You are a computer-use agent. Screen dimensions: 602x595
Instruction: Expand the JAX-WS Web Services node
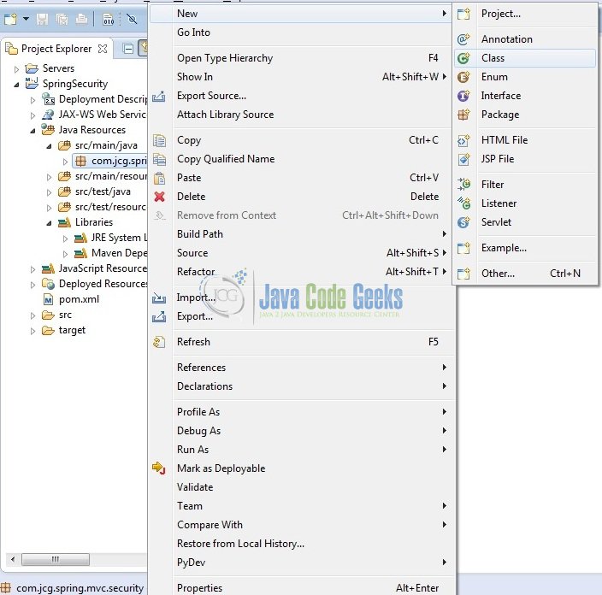[x=32, y=115]
